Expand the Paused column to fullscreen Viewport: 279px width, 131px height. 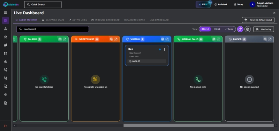(x=270, y=39)
